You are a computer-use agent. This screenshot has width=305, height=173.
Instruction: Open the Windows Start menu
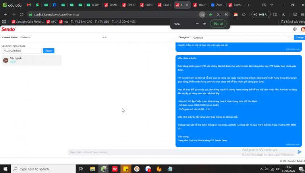pyautogui.click(x=5, y=169)
